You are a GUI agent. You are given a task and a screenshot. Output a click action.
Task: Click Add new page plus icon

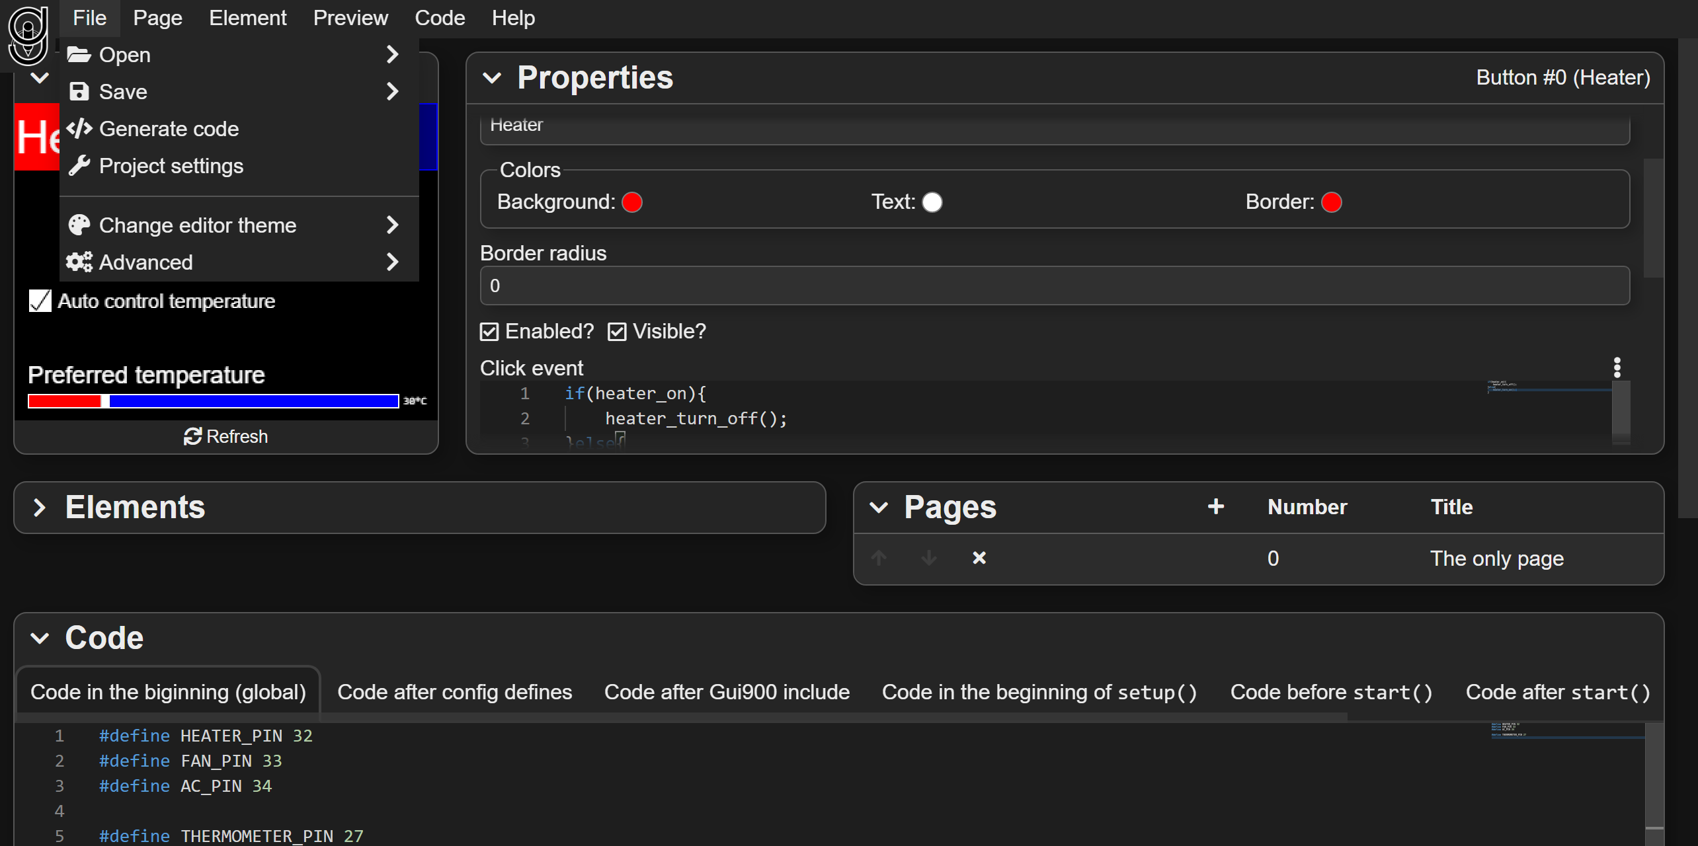(x=1215, y=506)
